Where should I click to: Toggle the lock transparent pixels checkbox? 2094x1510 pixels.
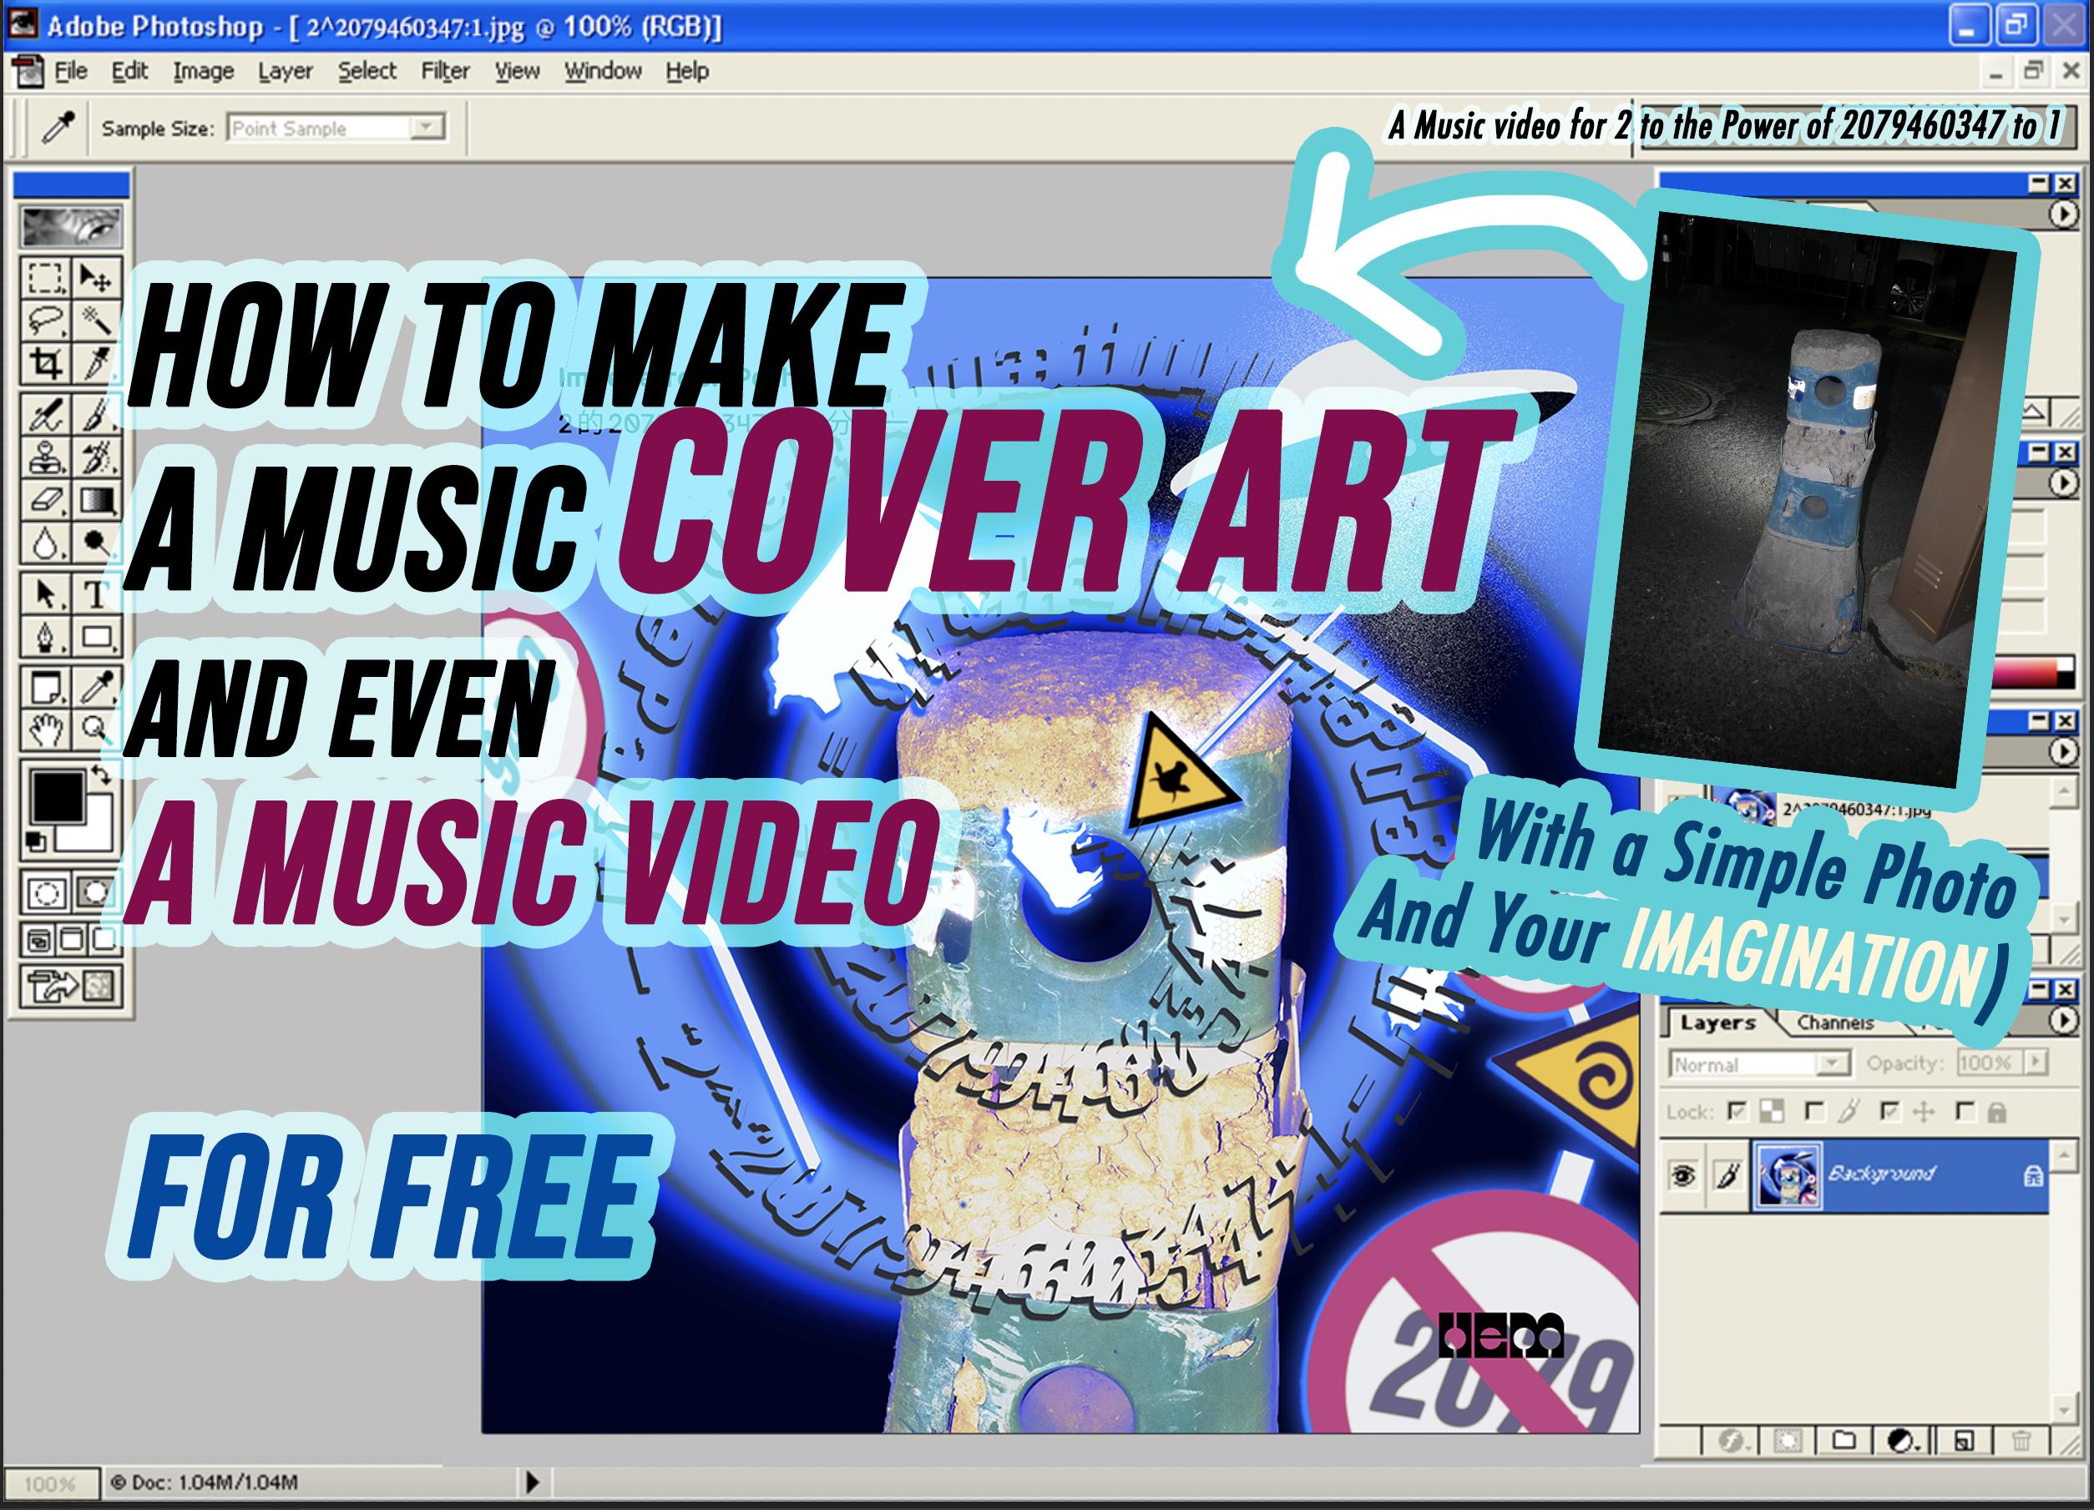coord(1737,1111)
